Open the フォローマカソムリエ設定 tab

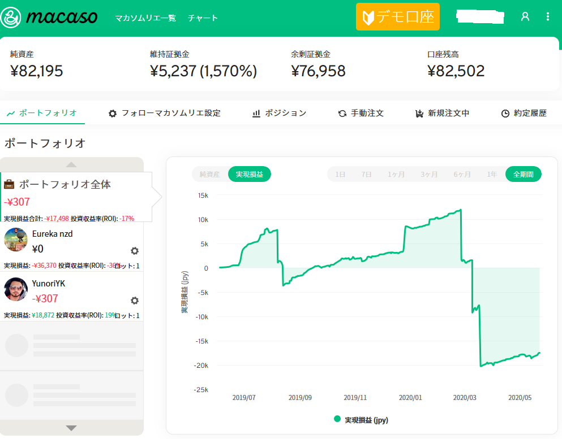[x=165, y=113]
